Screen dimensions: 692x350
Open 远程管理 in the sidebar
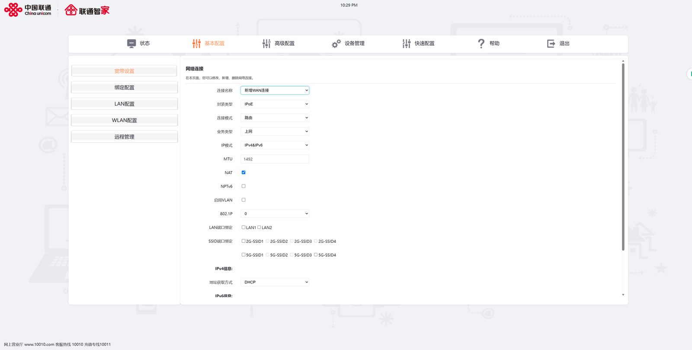125,137
